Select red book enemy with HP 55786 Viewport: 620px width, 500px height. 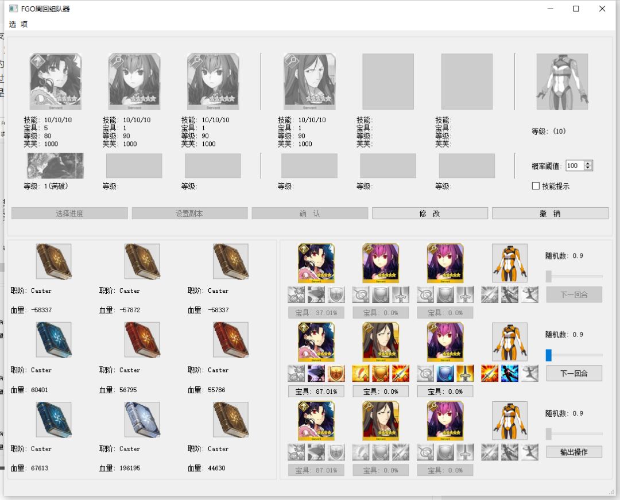click(231, 339)
